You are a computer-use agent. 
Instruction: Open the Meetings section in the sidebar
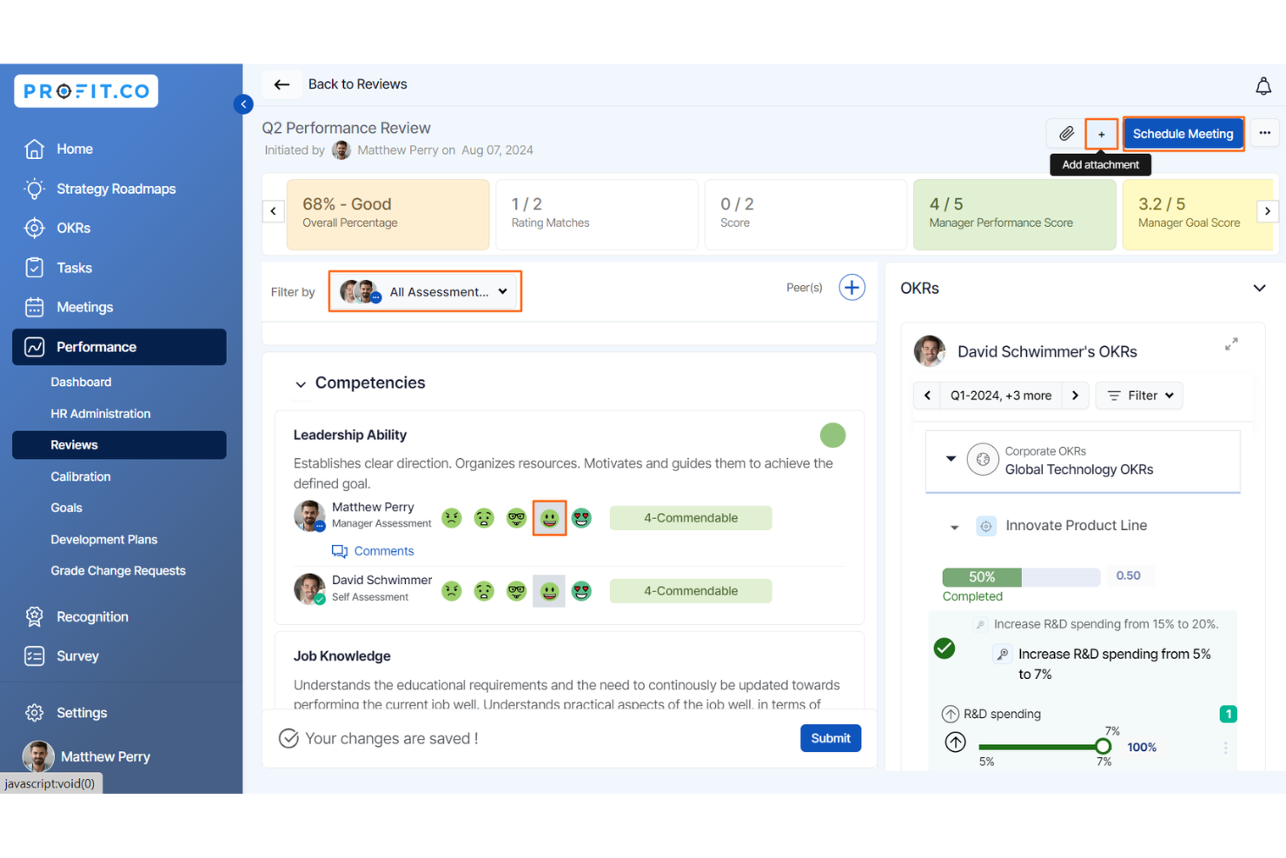coord(84,307)
